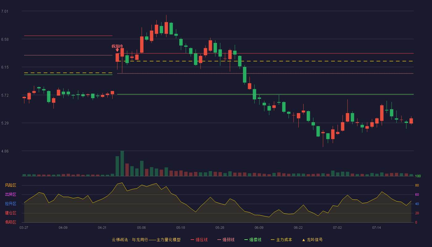This screenshot has width=432, height=247.
Task: Click the 7.01 price axis label
Action: click(5, 11)
